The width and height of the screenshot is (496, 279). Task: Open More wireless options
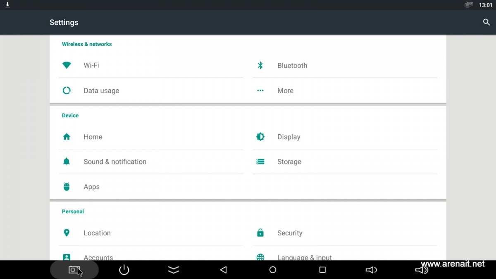285,91
